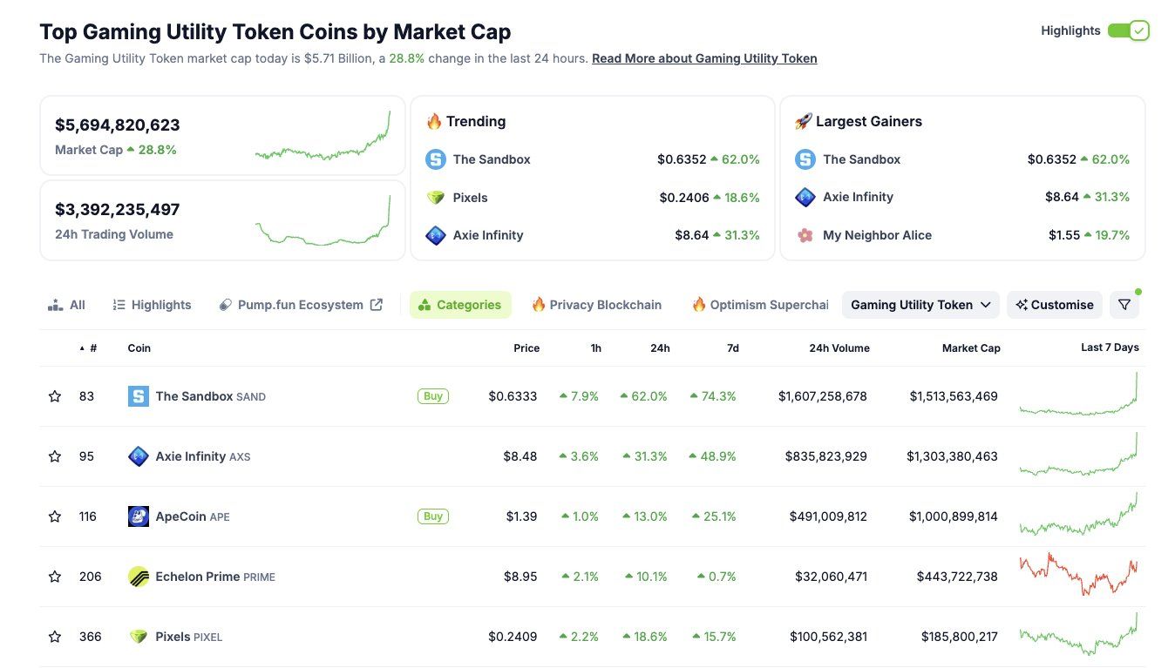Sort by Market Cap column header

pos(970,348)
